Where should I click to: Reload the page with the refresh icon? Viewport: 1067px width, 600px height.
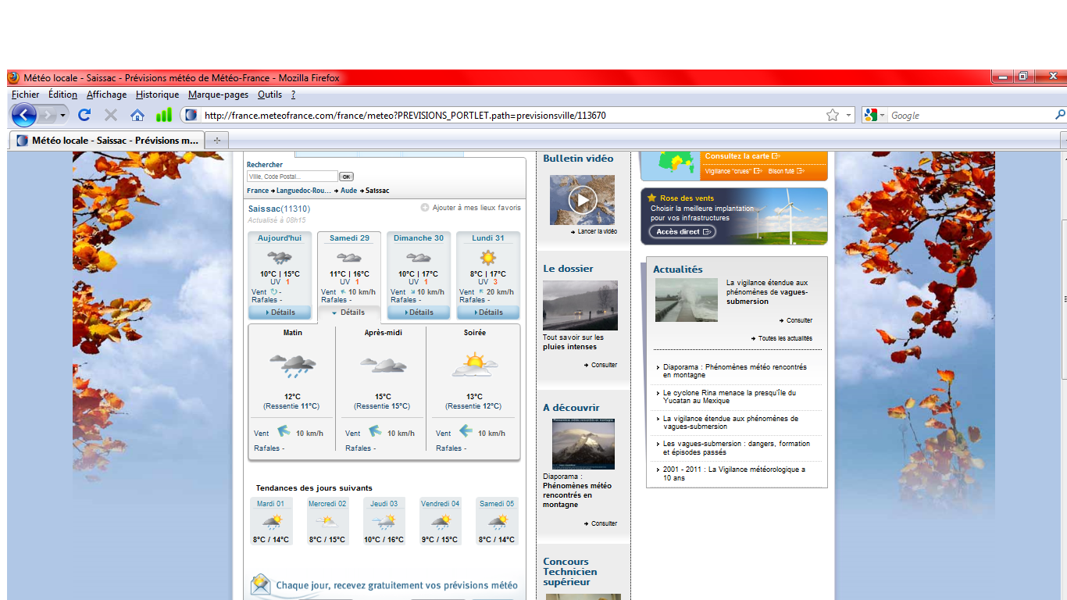tap(84, 116)
